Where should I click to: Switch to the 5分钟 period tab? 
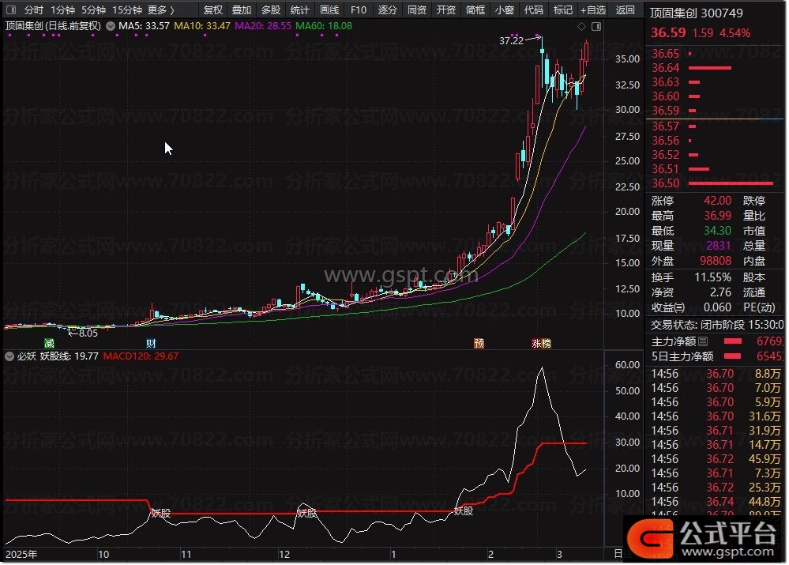tap(93, 10)
